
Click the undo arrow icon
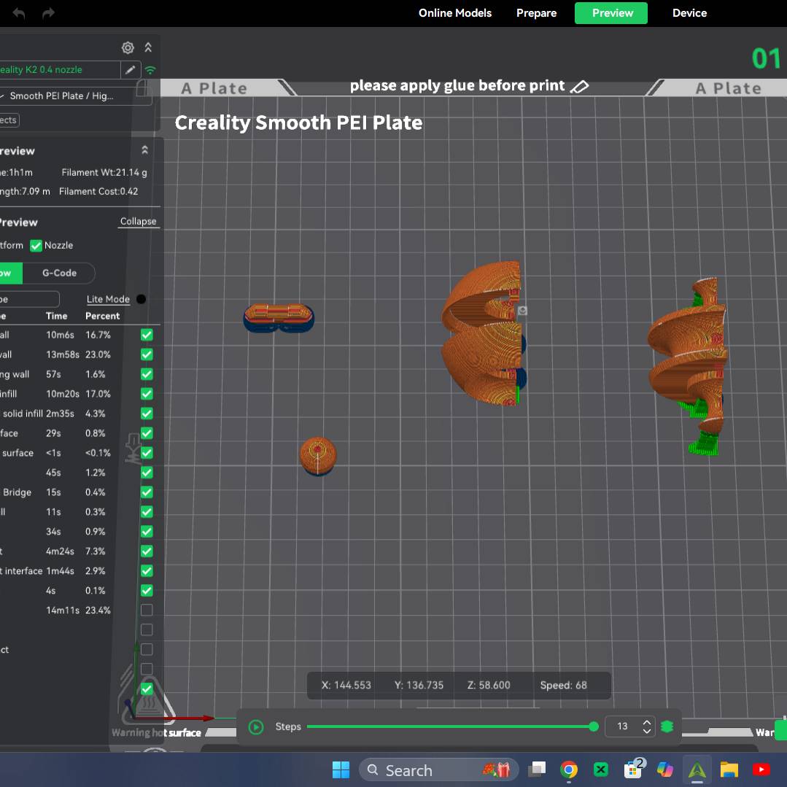click(19, 13)
